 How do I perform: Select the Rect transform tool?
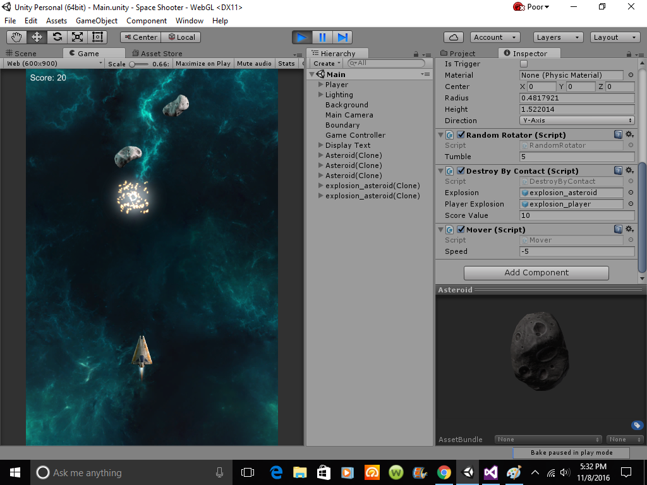click(x=97, y=37)
